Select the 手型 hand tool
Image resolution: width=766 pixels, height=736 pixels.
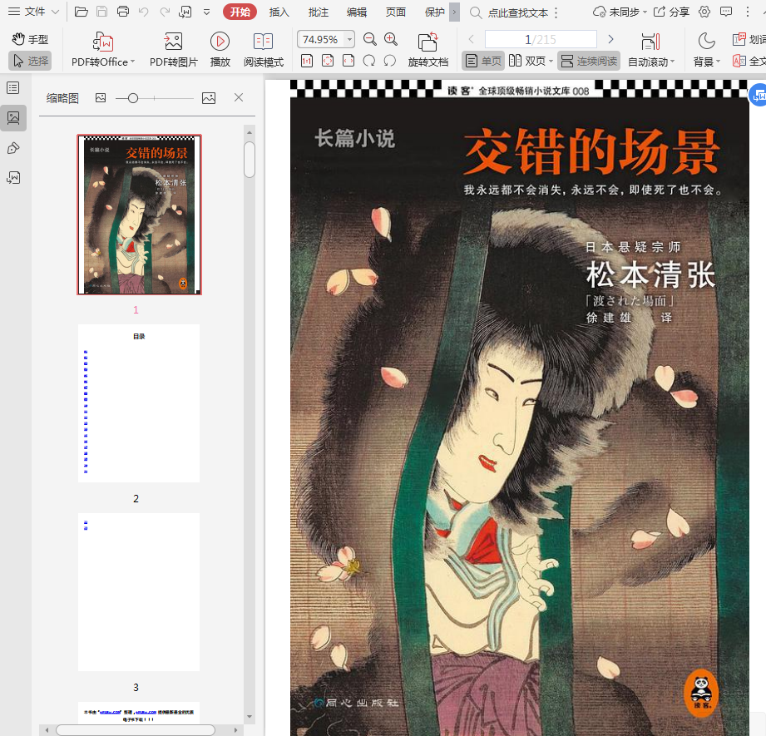pyautogui.click(x=30, y=39)
